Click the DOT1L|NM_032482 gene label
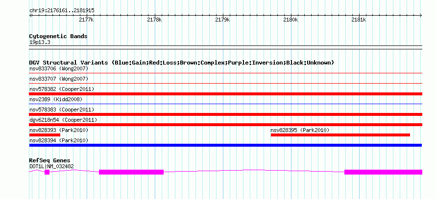Screen dimensions: 436x199 (51, 167)
